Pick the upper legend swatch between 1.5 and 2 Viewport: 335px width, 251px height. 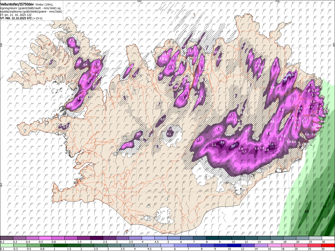point(84,238)
